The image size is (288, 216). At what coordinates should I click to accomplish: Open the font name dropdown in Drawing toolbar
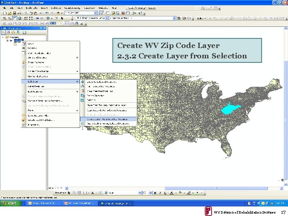click(140, 193)
